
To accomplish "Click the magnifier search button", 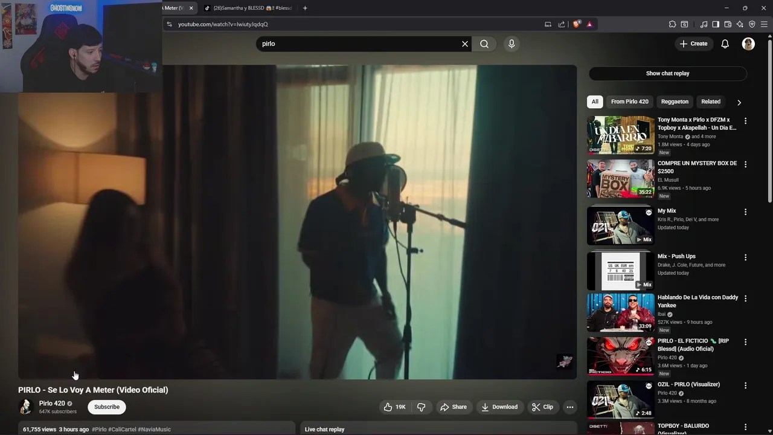I will pos(484,43).
